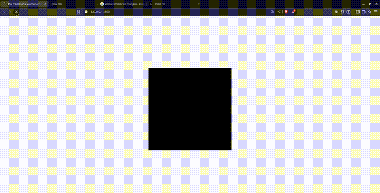Bookmark this page with the bookmark icon
Screen dimensions: 380x193
pos(78,11)
